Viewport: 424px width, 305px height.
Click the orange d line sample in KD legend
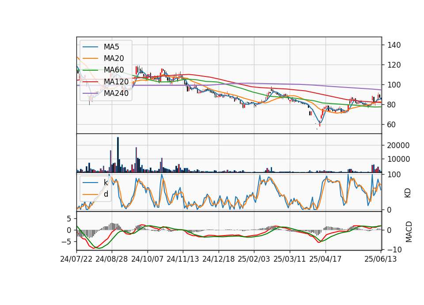90,194
